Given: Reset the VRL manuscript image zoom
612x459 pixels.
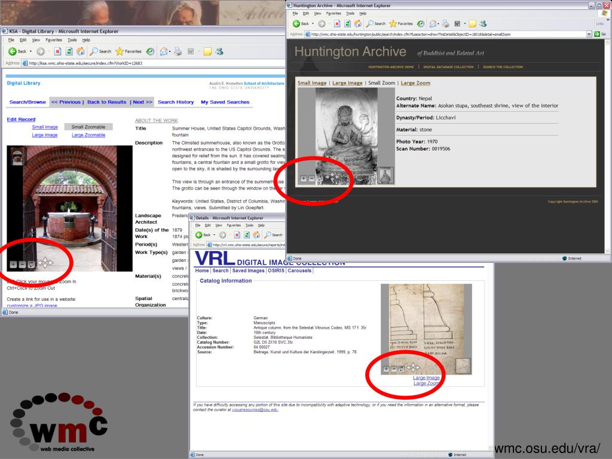Looking at the screenshot, I should (401, 369).
